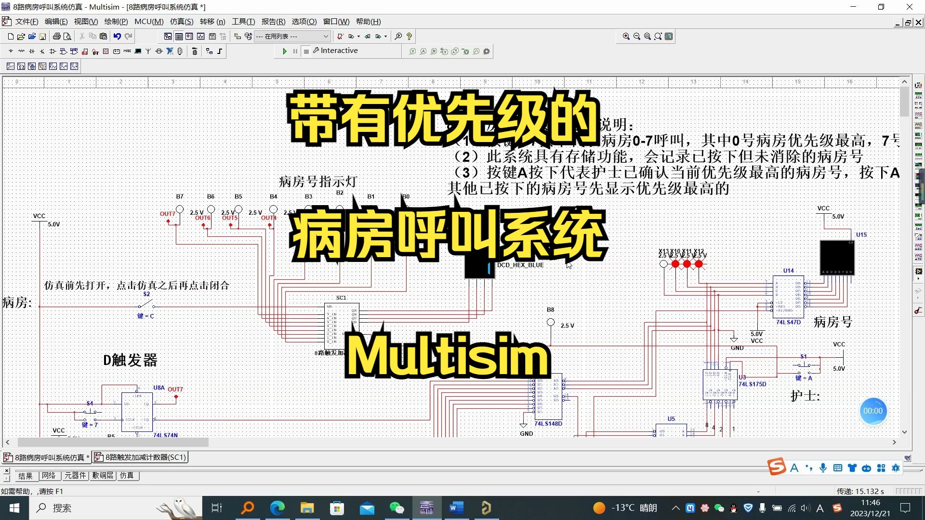The image size is (925, 520).
Task: Open Windows Start menu
Action: coord(14,508)
